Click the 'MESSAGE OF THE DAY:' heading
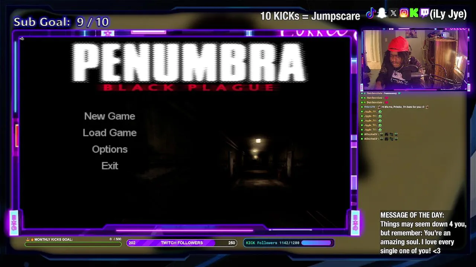 pos(412,215)
